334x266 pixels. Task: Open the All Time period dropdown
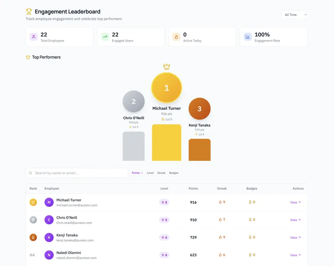(x=294, y=15)
